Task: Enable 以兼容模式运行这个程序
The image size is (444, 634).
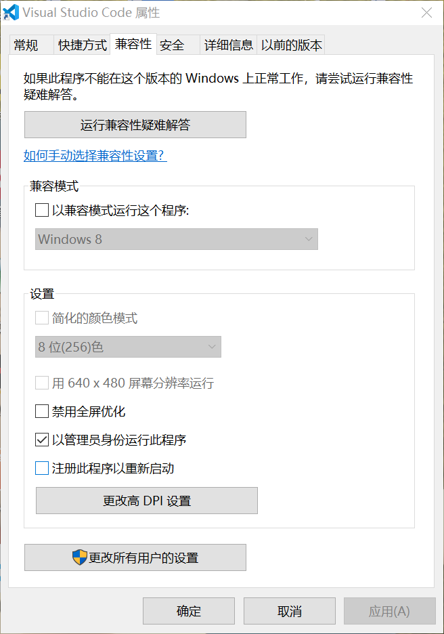Action: (40, 210)
